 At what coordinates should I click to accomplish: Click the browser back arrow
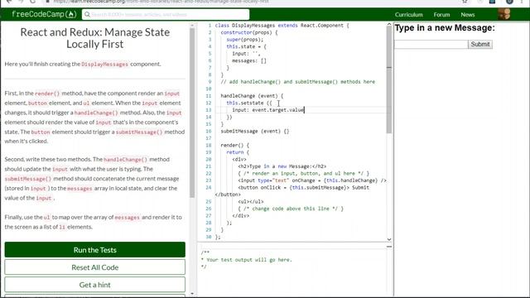tap(9, 2)
